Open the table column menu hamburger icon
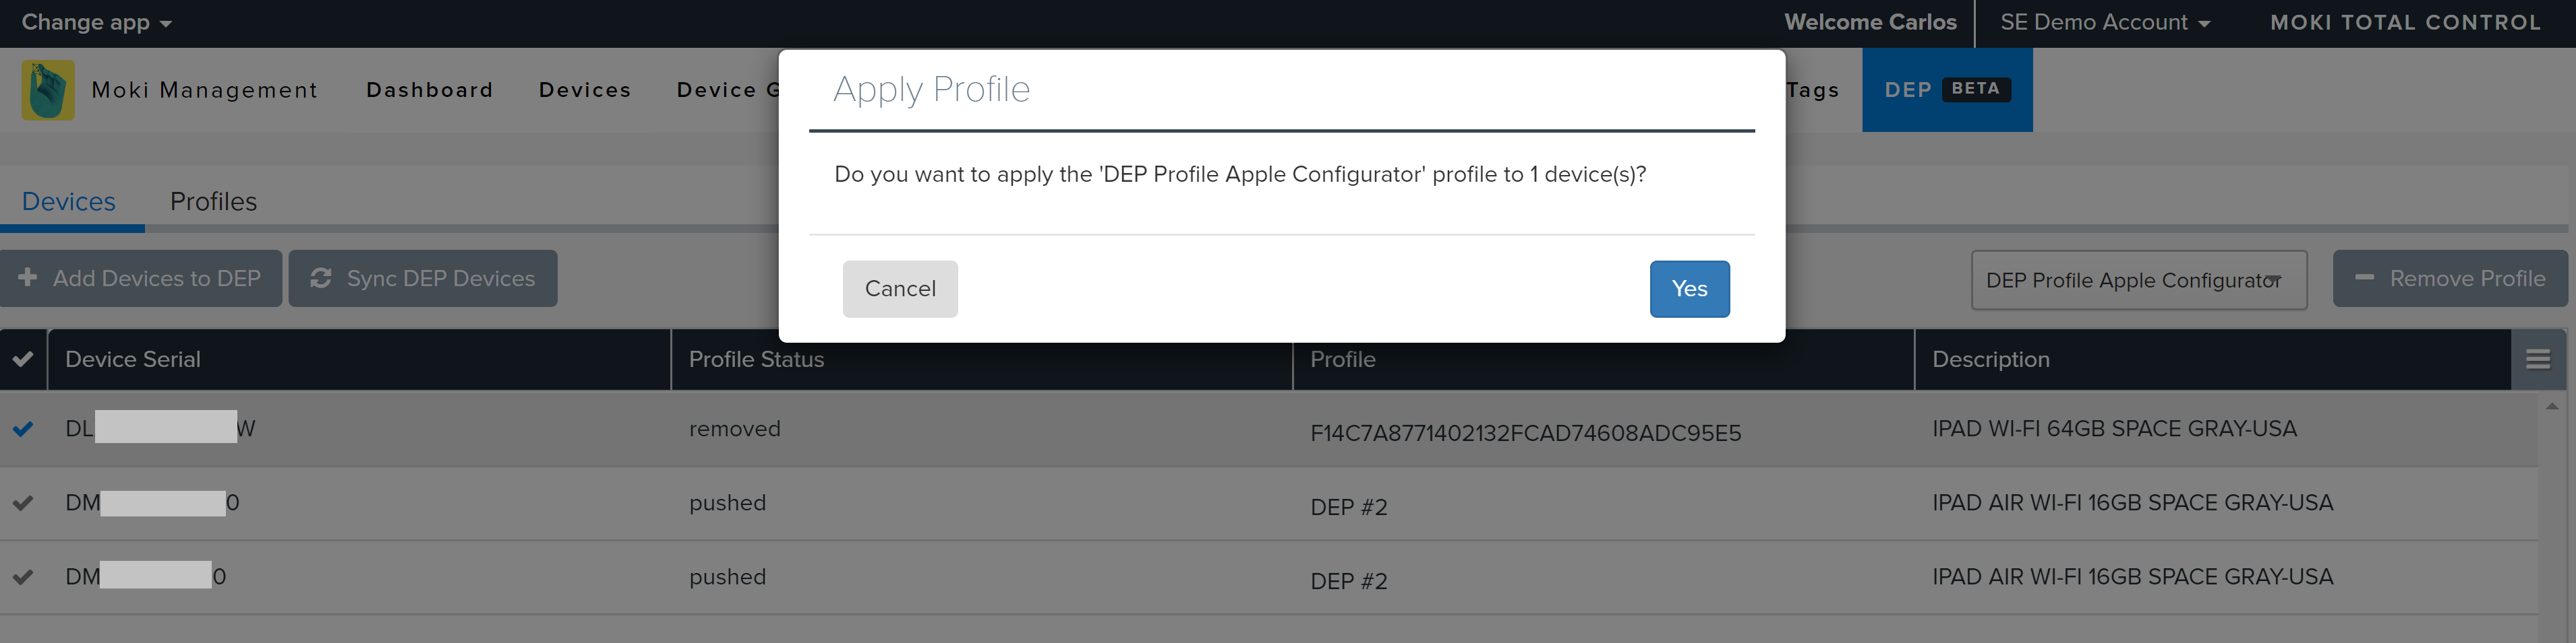Image resolution: width=2576 pixels, height=643 pixels. pos(2537,360)
